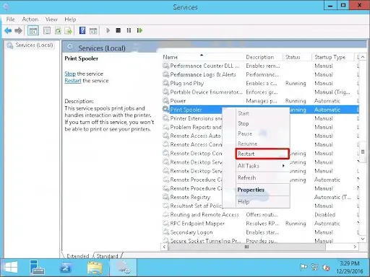
Task: Click the Start Service play icon
Action: point(108,30)
